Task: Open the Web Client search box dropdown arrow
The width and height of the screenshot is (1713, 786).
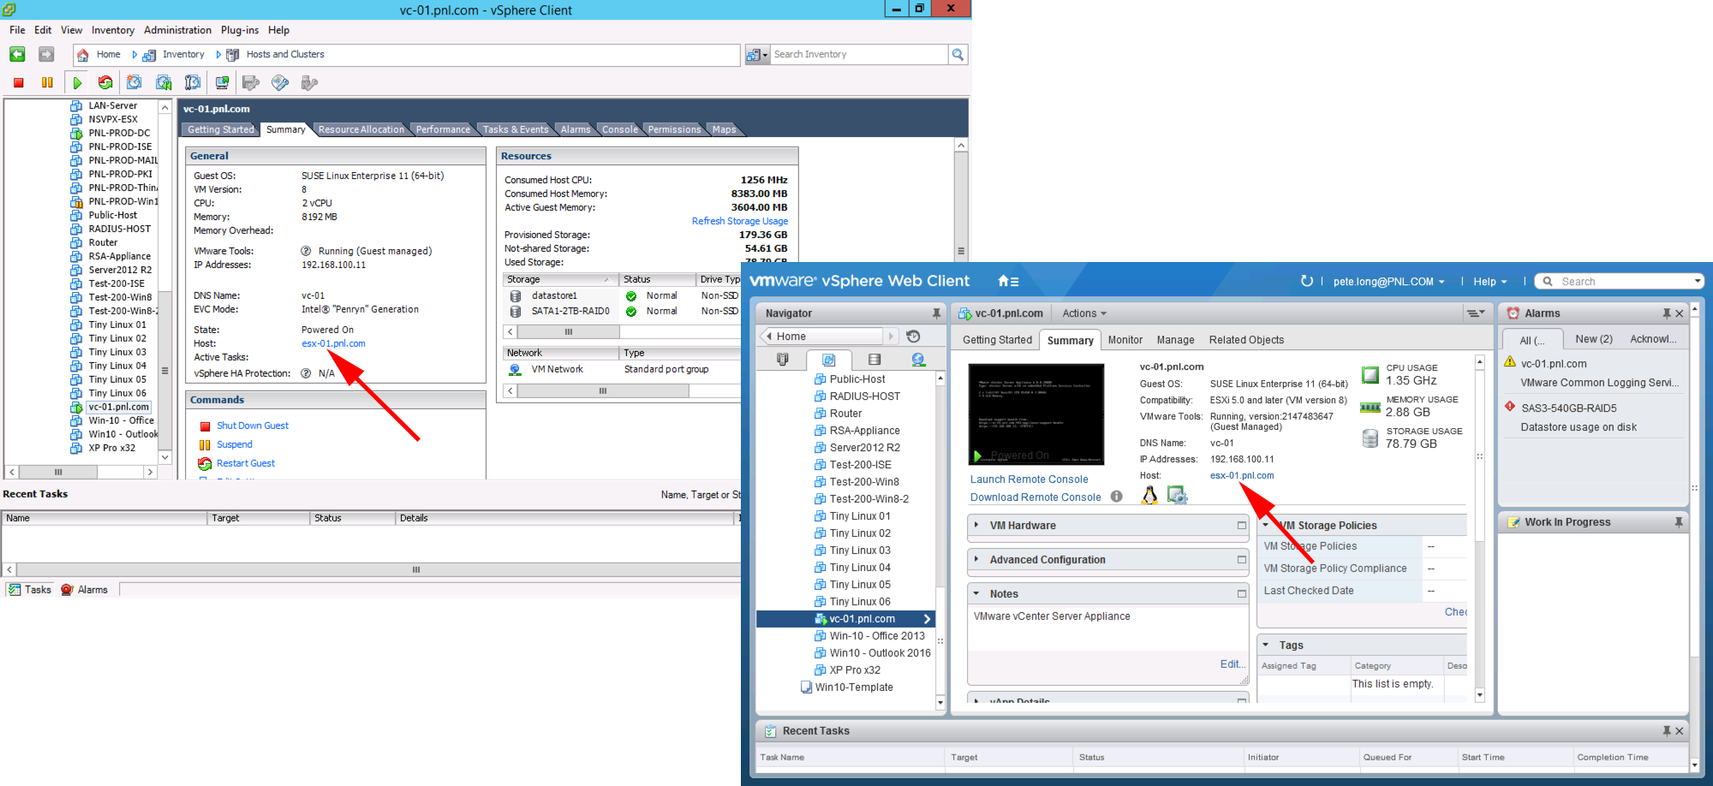Action: [x=1698, y=281]
